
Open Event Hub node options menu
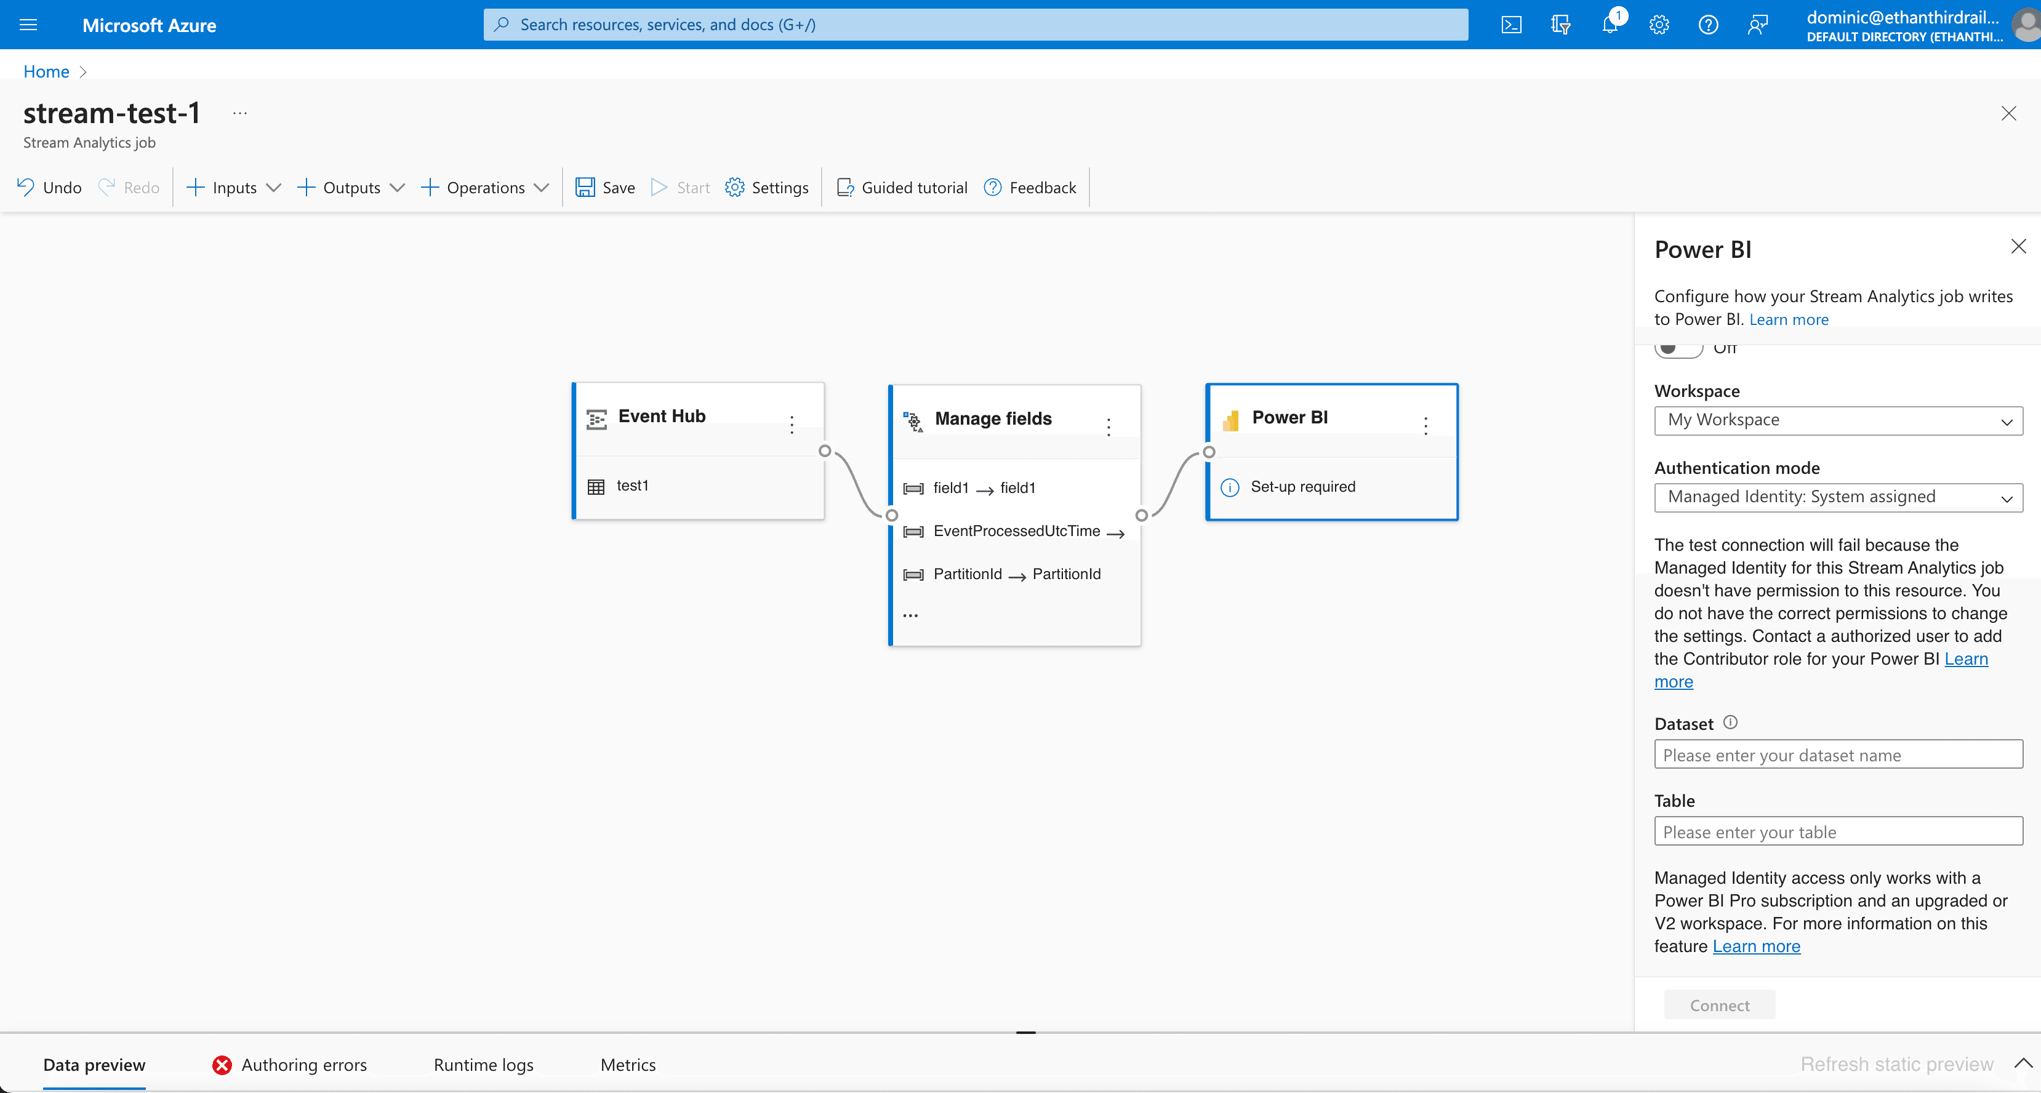(x=792, y=425)
